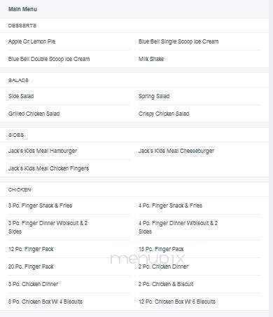Open the 2 Pc. Chicken & Biscuit item
Image resolution: width=273 pixels, height=317 pixels.
166,284
